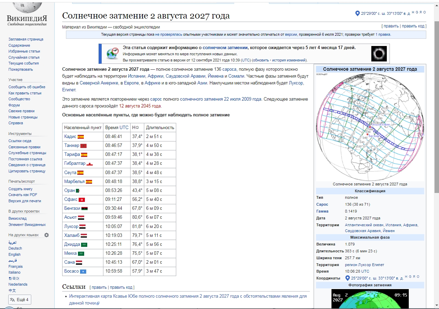
Task: Click the clock globe icon in notice box
Action: coord(112,54)
